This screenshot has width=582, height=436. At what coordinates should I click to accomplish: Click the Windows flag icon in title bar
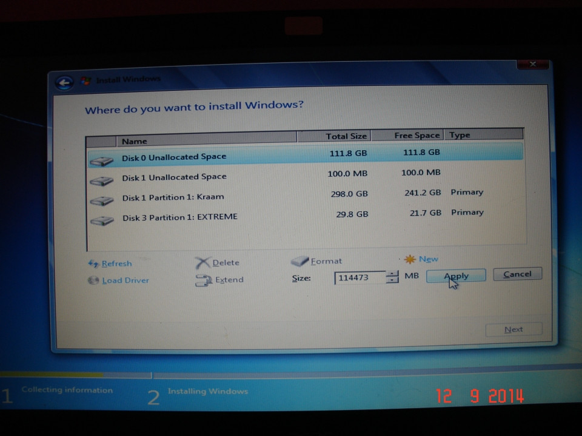coord(85,80)
